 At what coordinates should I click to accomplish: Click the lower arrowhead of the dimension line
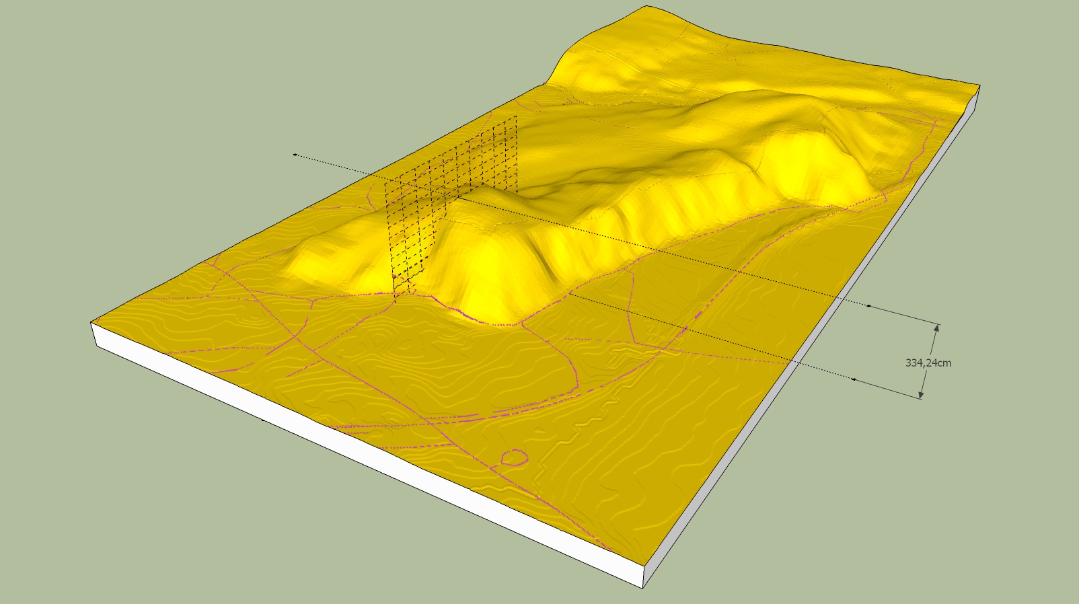point(922,395)
